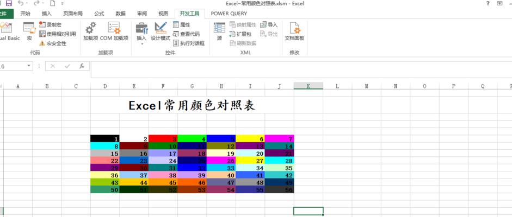
Task: Select column D header
Action: pos(105,86)
